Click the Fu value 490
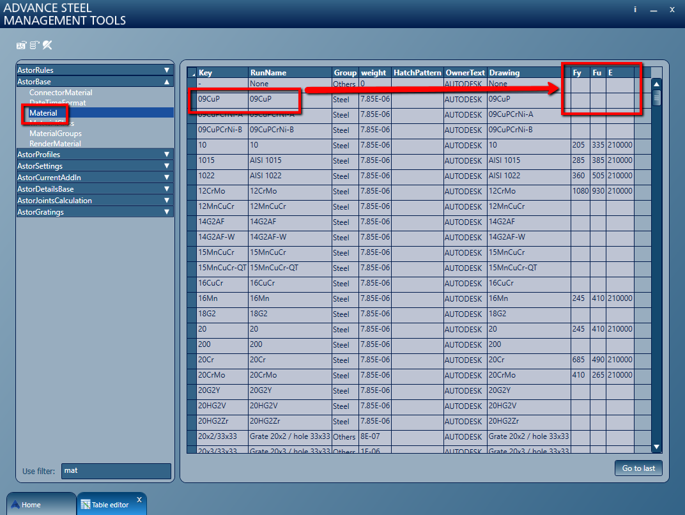Viewport: 685px width, 515px height. [x=598, y=360]
